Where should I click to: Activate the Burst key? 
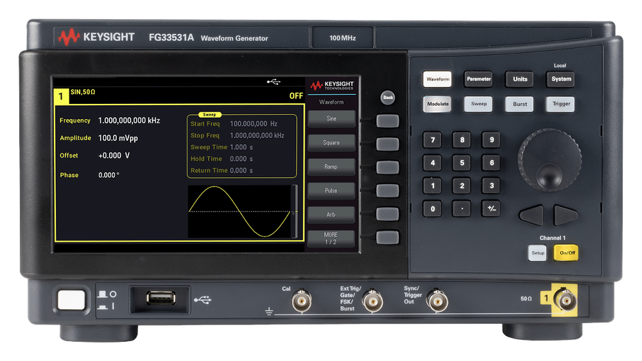point(520,104)
